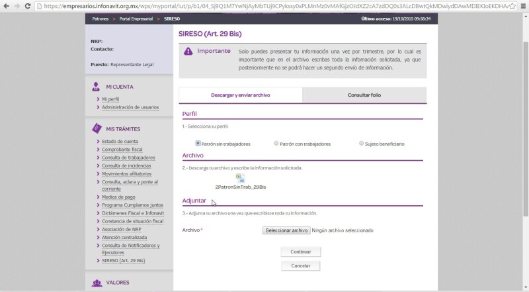Open SIRESO (Art. 29 Bis) sidebar link
Viewport: 529px width, 292px height.
tap(124, 261)
